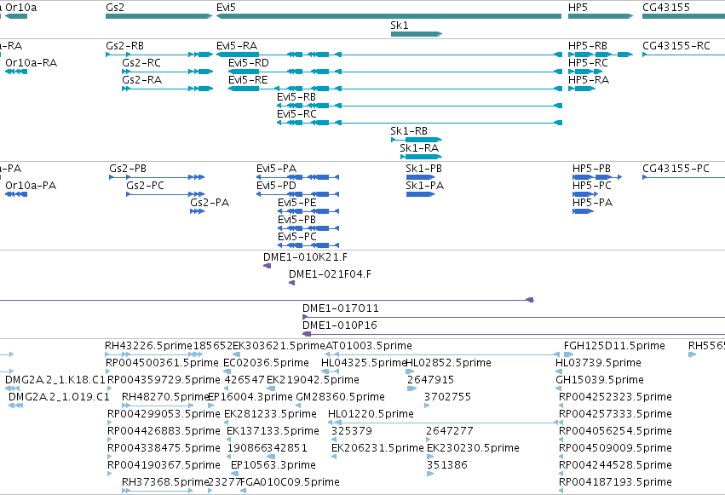Click the EK230230.5prime EST label
725x495 pixels.
click(473, 448)
